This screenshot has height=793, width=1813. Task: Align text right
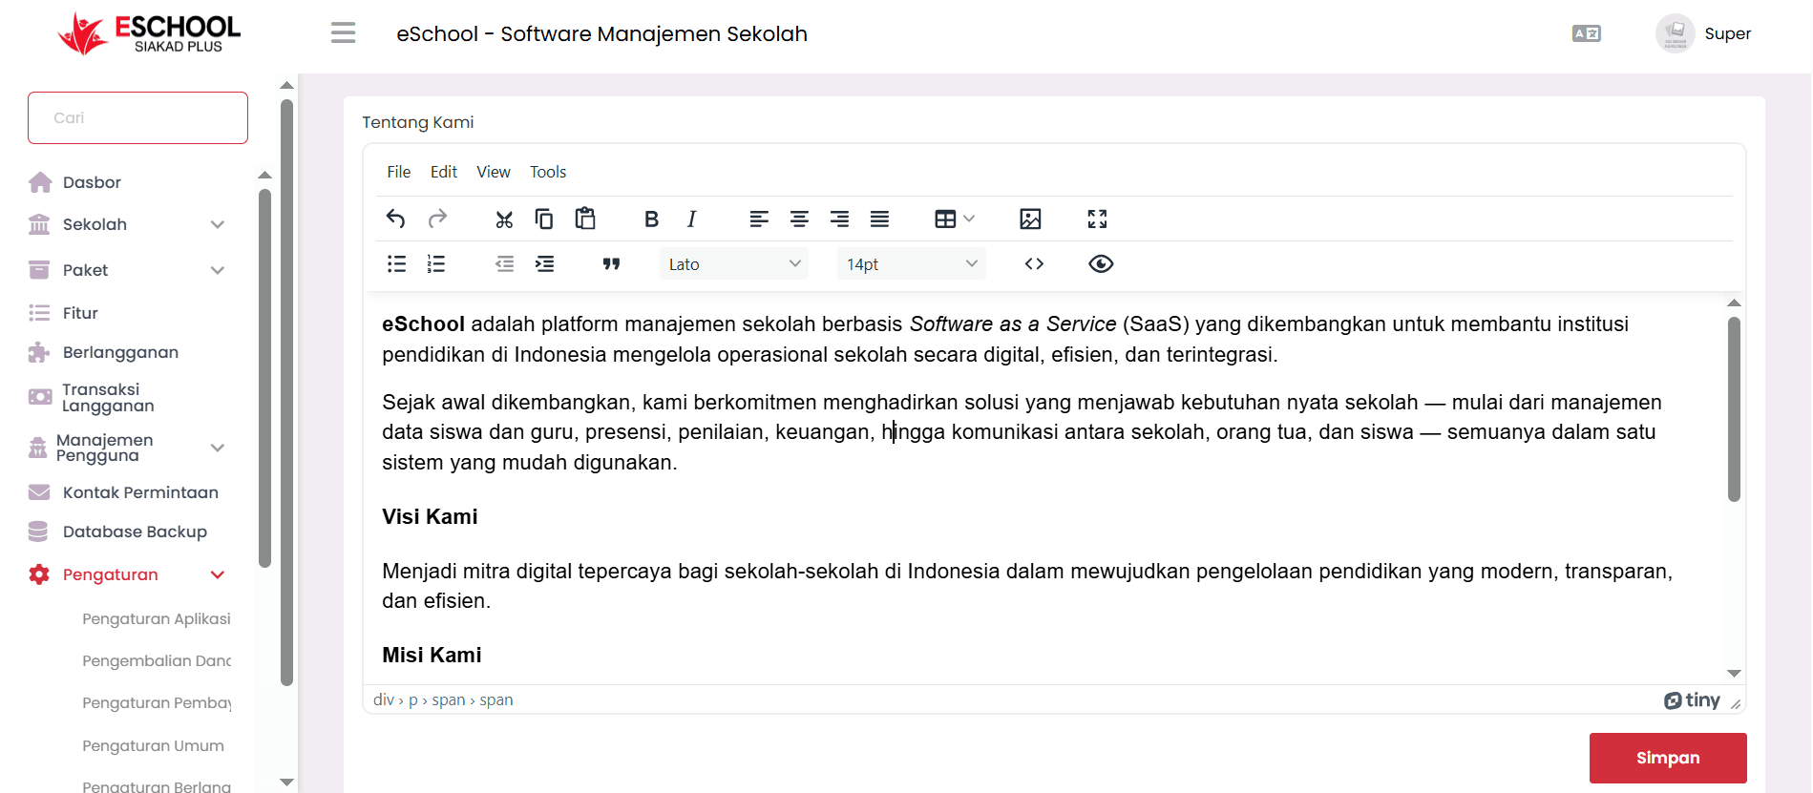(x=839, y=219)
